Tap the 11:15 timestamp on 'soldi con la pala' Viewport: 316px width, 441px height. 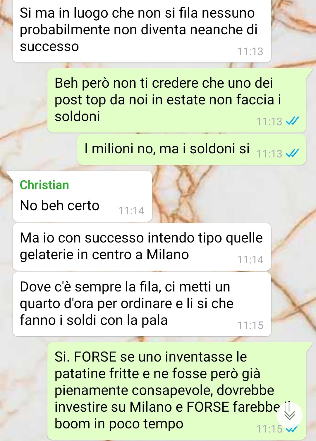(x=250, y=325)
